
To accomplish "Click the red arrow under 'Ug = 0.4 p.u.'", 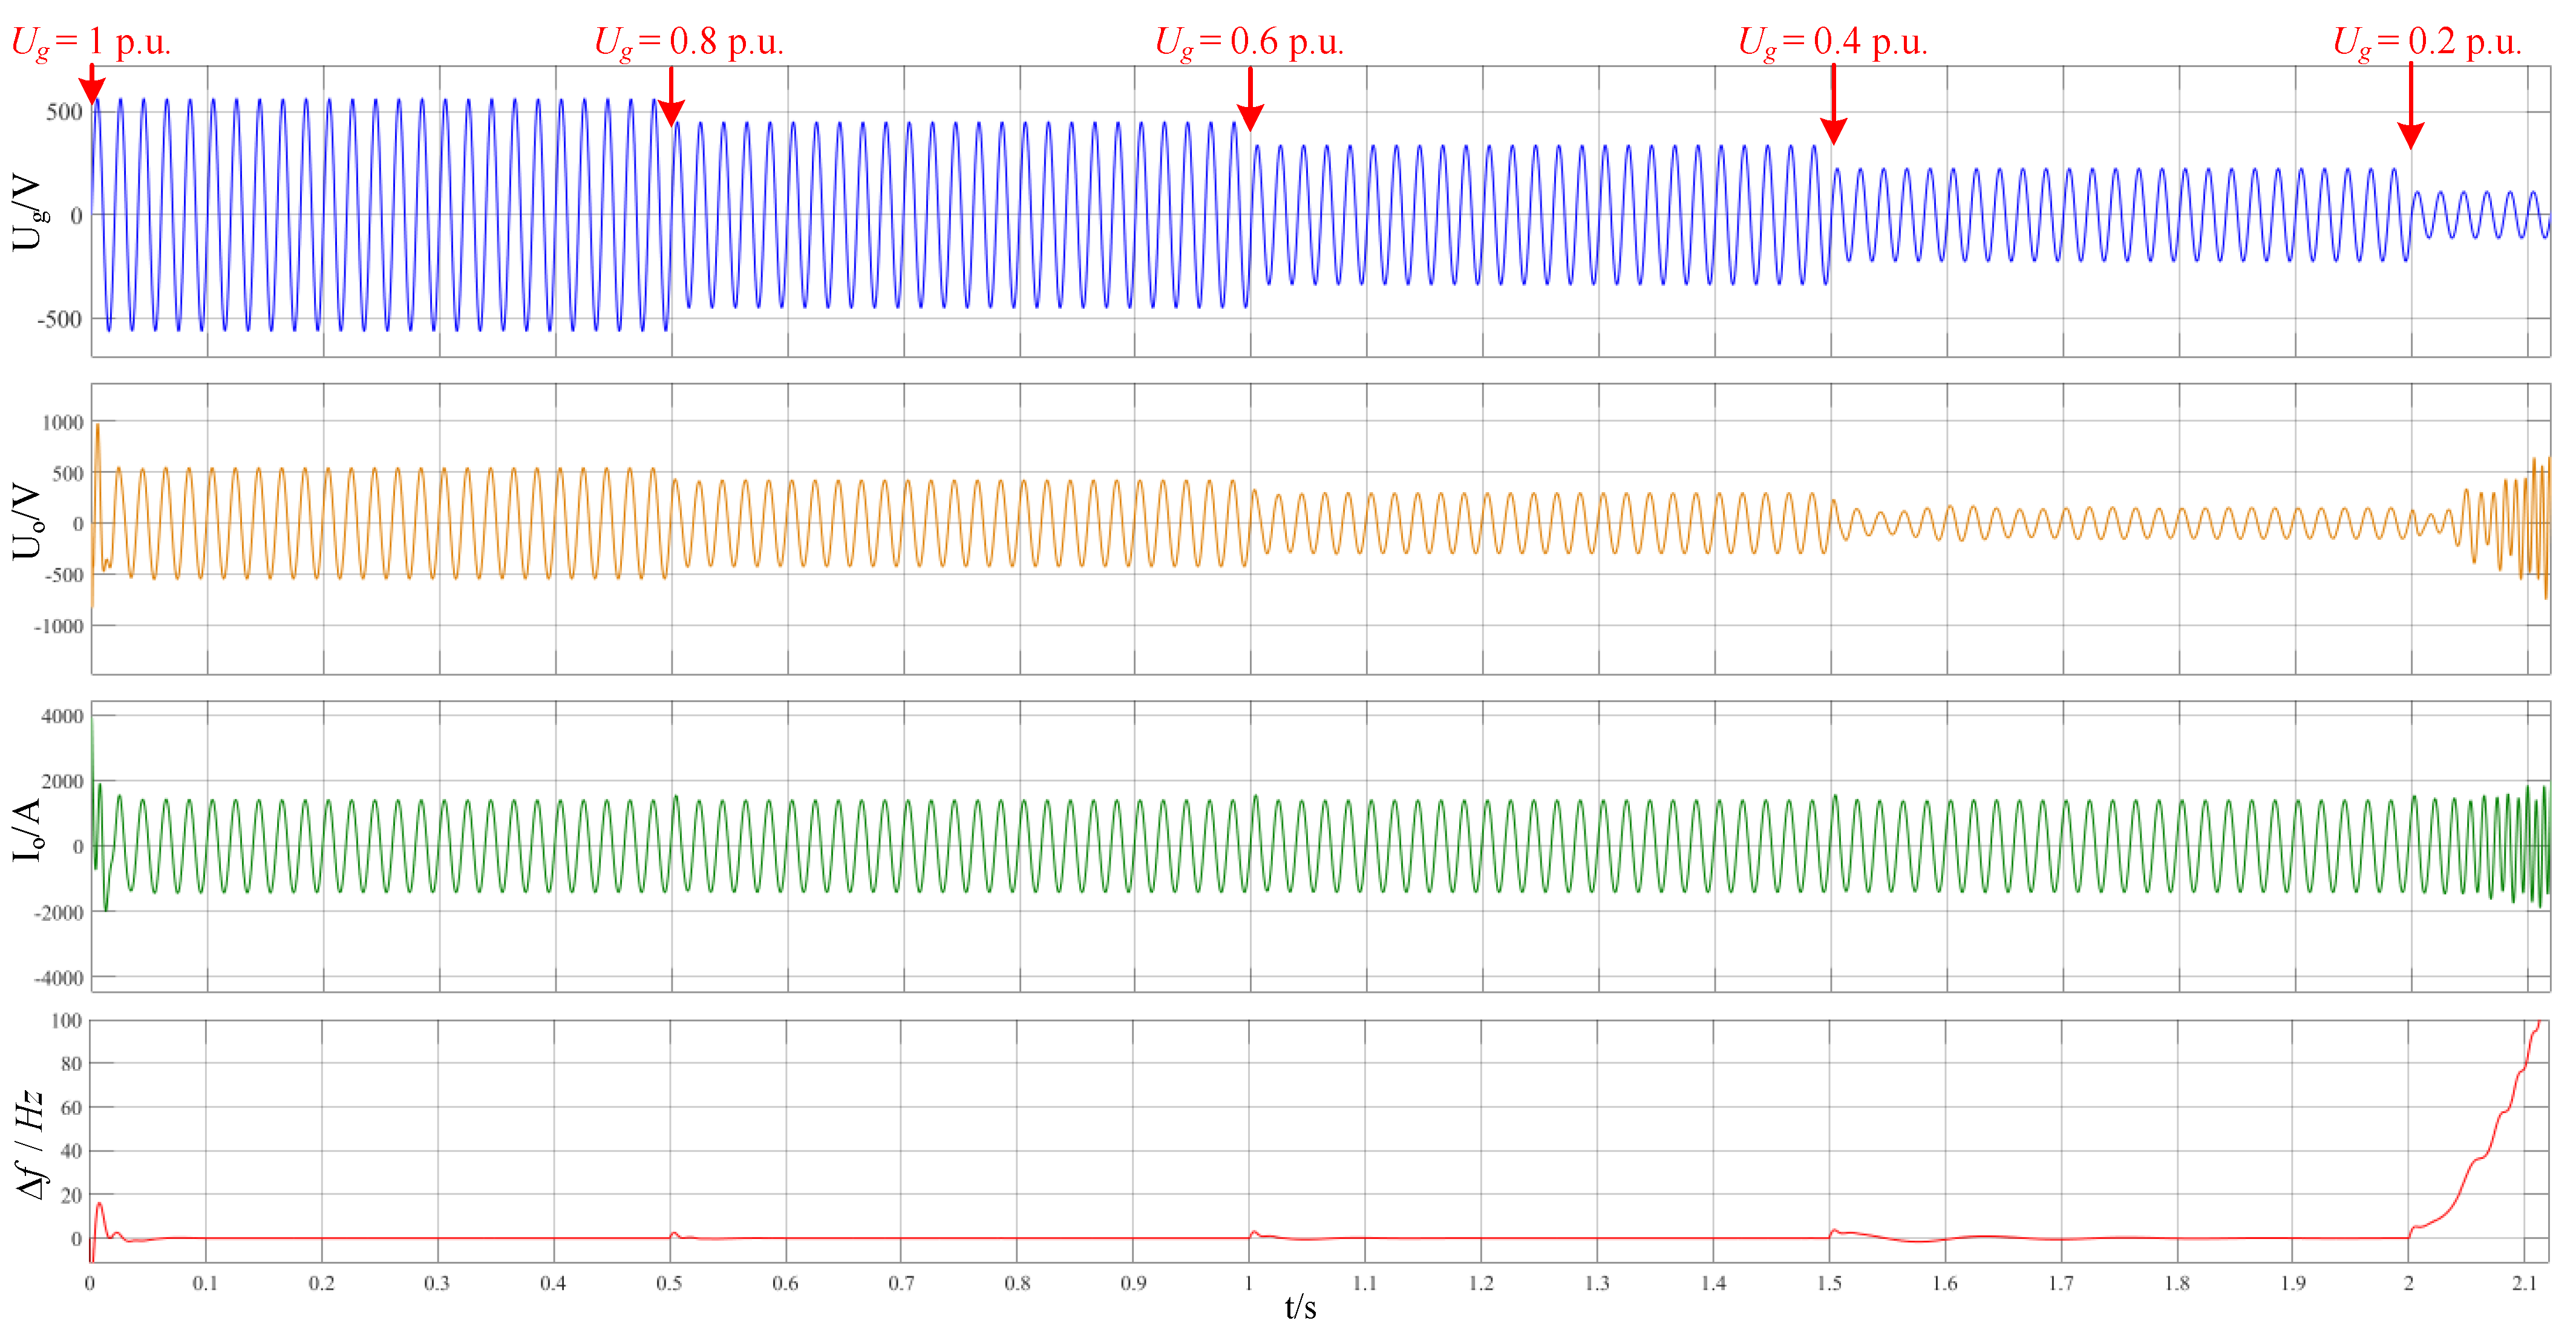I will point(1833,105).
